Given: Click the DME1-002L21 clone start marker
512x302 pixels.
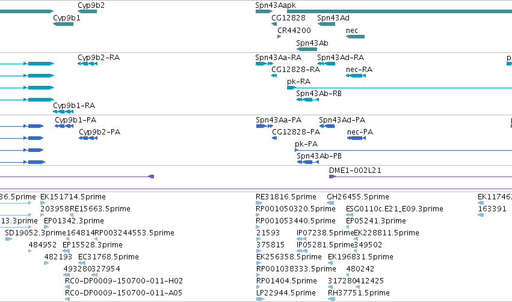Looking at the screenshot, I should 332,177.
